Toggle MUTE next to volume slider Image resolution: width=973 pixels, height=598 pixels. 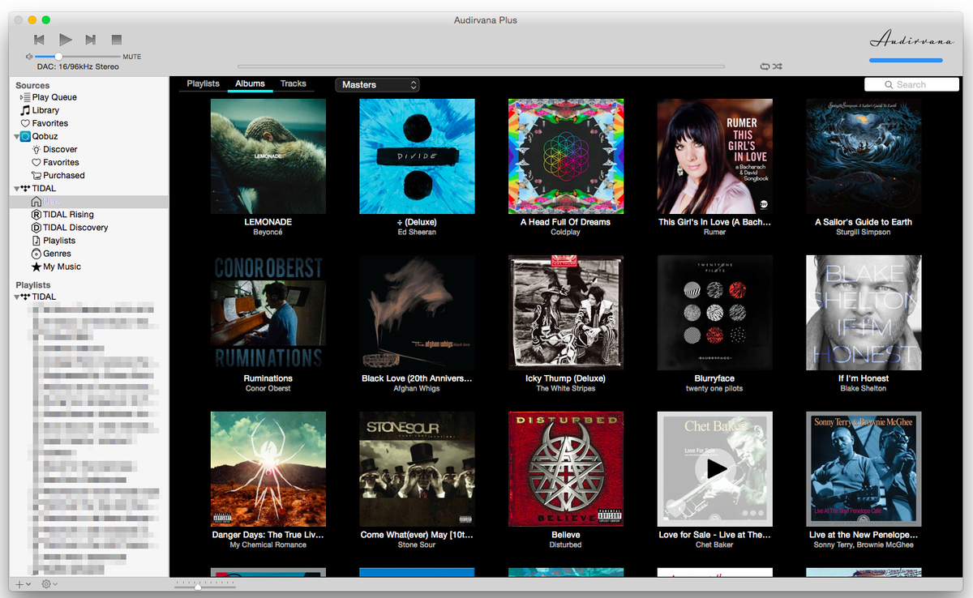(132, 57)
